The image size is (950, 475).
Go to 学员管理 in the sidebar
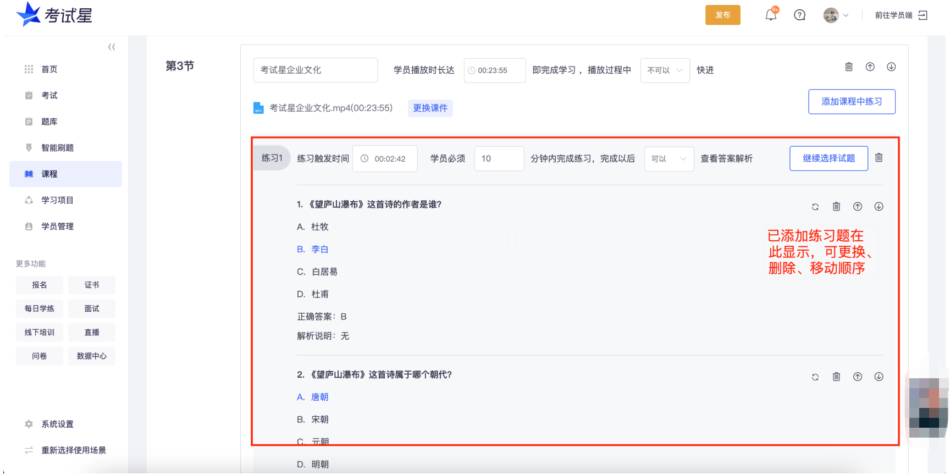click(x=57, y=227)
